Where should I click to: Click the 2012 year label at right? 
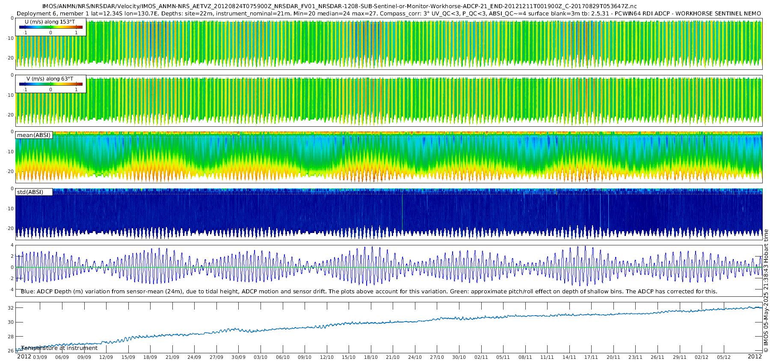755,357
